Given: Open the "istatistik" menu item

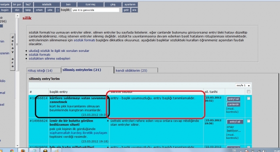Looking at the screenshot, I should [47, 4].
